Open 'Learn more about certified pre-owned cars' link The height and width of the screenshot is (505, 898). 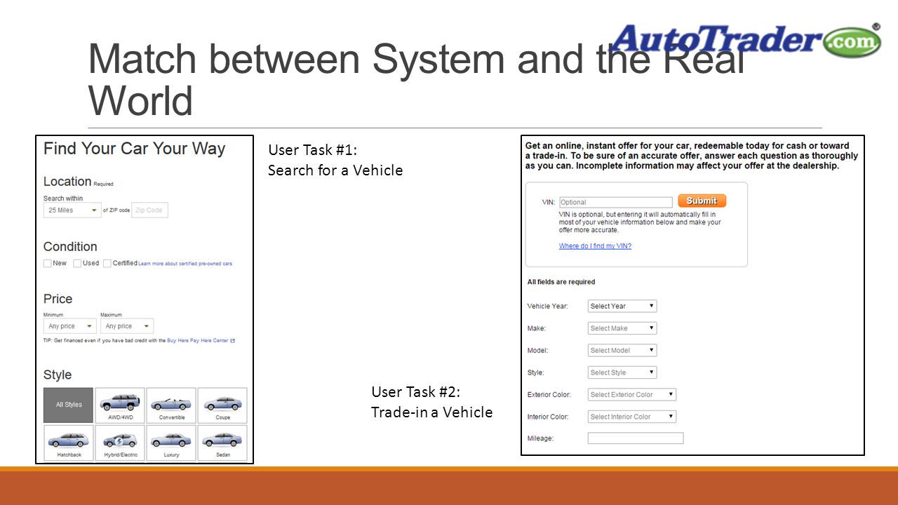[185, 264]
